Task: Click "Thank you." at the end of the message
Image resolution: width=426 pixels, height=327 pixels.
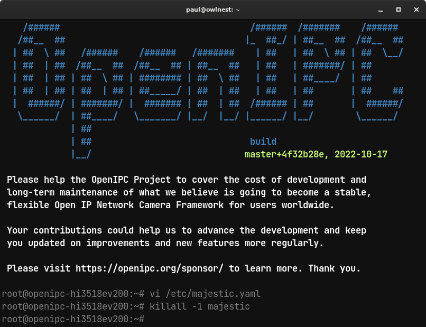Action: (334, 268)
